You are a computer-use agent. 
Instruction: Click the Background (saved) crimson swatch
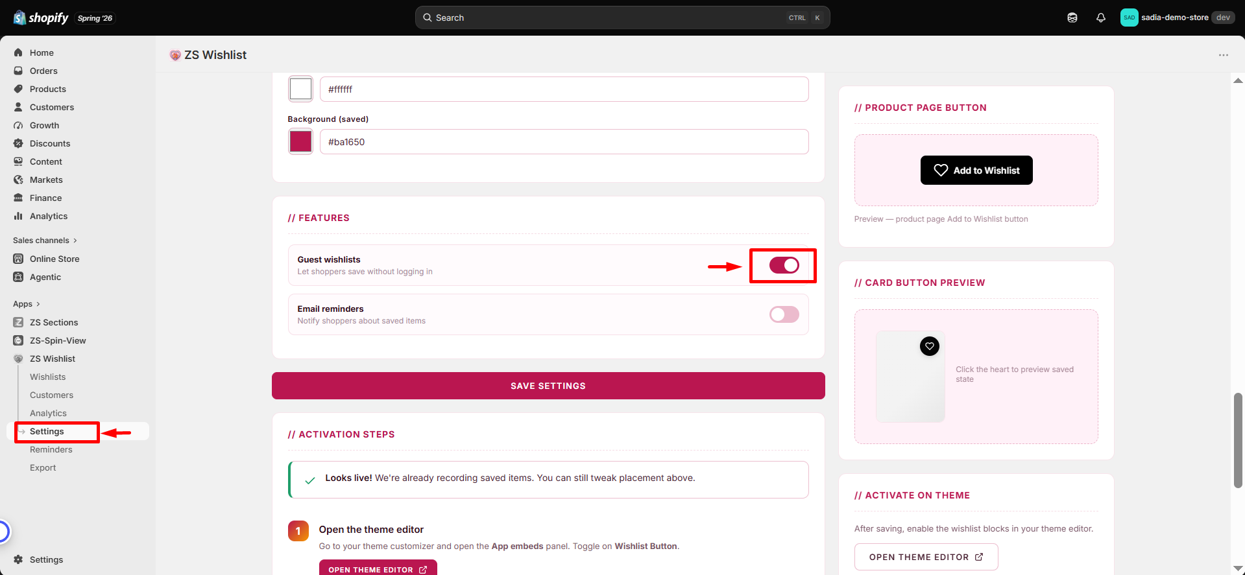tap(300, 141)
